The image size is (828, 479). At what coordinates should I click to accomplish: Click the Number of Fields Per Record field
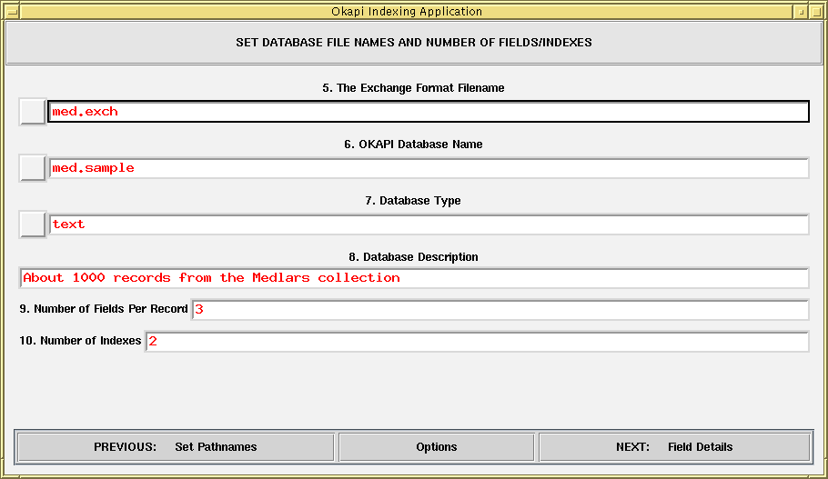(500, 309)
